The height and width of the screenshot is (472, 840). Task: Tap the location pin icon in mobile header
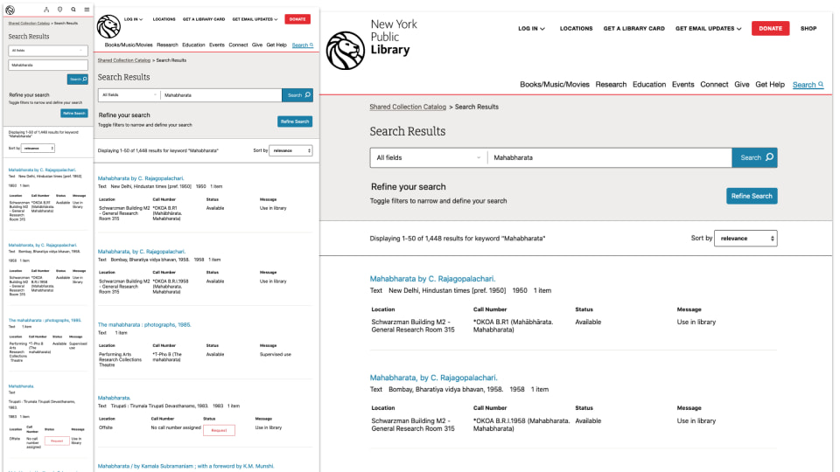coord(60,9)
